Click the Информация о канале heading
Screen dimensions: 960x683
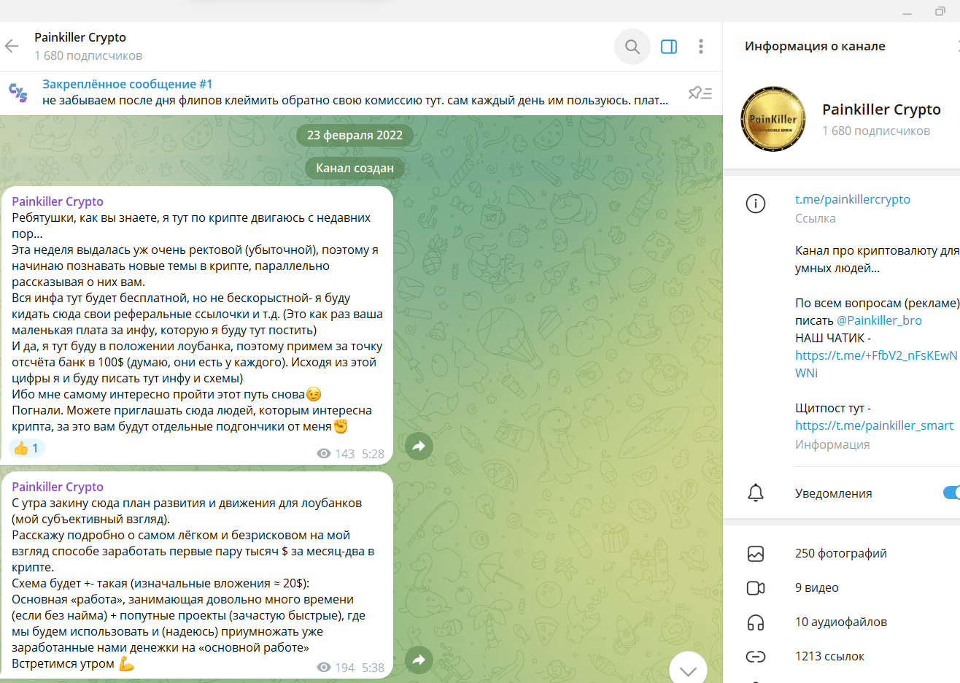point(815,46)
